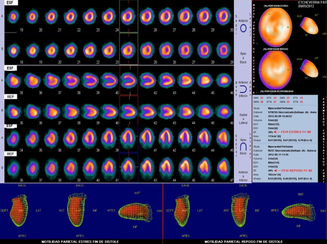The width and height of the screenshot is (327, 244).
Task: Click the vertical long-axis sideways-U orientation icon
Action: tap(243, 89)
